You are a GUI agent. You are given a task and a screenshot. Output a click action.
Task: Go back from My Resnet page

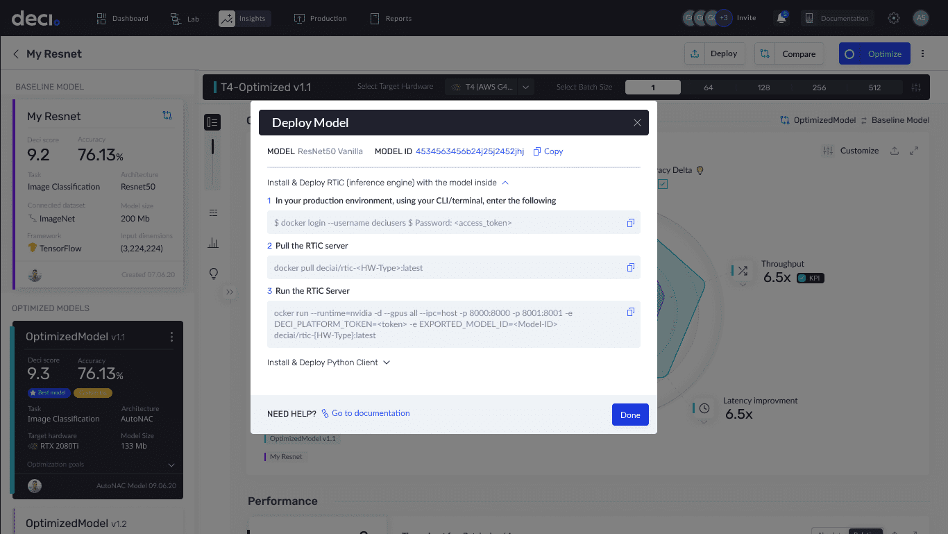click(16, 54)
